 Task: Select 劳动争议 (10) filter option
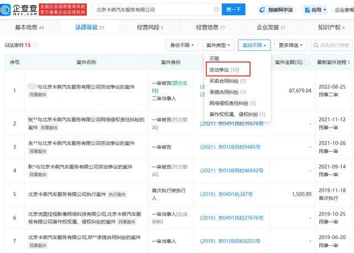[x=224, y=70]
